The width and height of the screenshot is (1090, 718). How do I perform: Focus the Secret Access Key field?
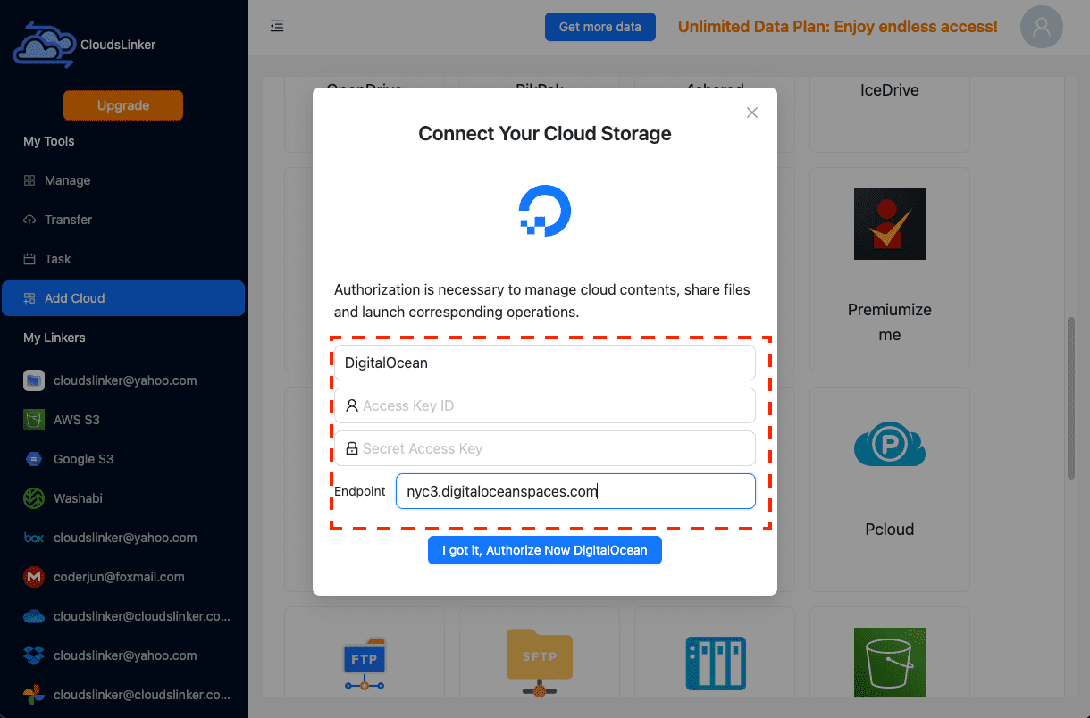545,448
